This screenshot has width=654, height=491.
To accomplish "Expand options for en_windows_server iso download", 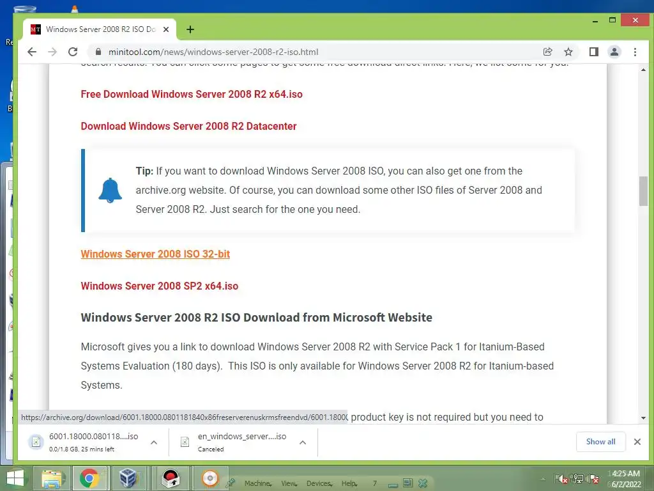I will pos(303,442).
